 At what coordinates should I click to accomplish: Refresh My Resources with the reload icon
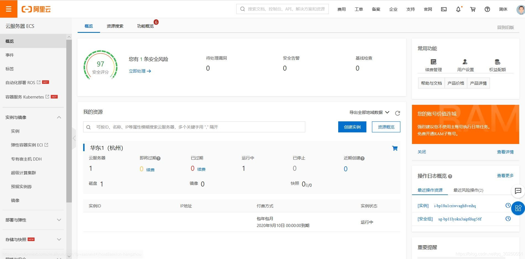[398, 113]
